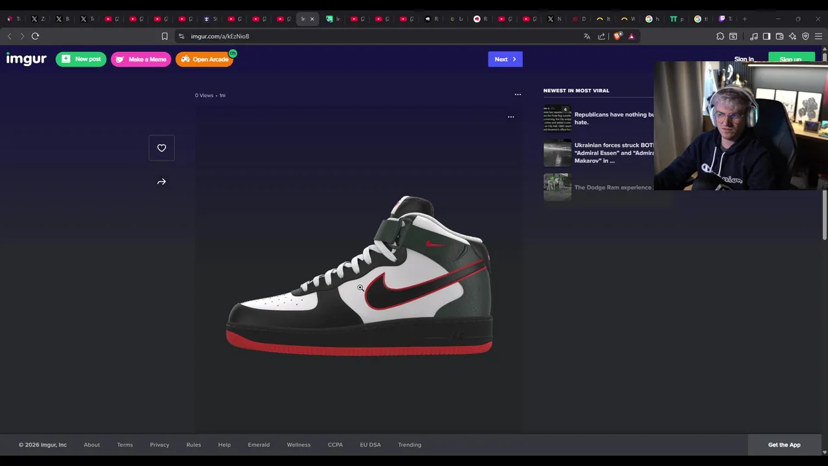
Task: Click Make a Meme button
Action: [141, 59]
